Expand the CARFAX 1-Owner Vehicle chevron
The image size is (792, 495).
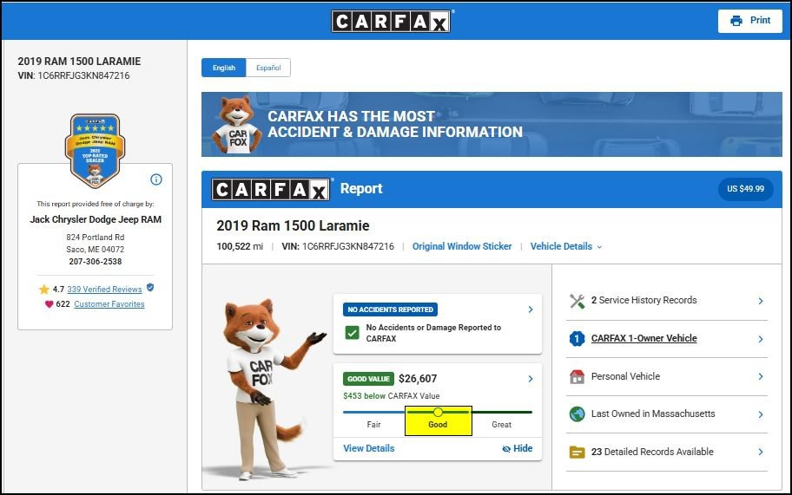(761, 339)
